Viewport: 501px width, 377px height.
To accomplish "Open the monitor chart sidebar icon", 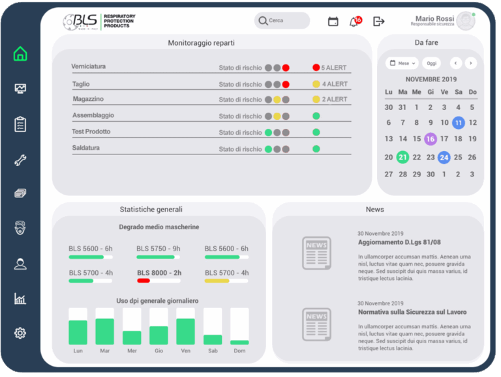I will pos(20,89).
